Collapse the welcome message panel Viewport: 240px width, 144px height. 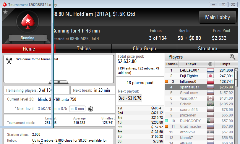click(x=59, y=82)
